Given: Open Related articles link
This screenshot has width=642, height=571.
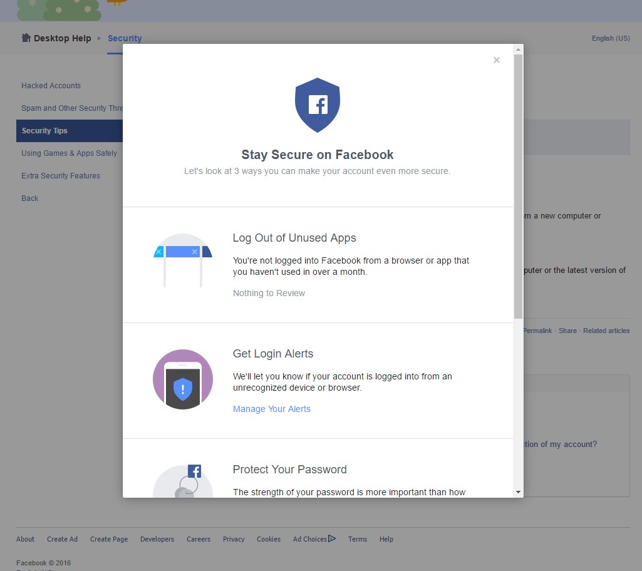Looking at the screenshot, I should (606, 331).
